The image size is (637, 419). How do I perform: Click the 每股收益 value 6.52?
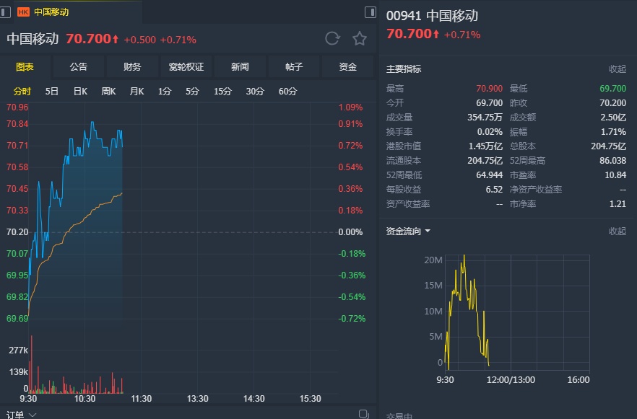[494, 190]
